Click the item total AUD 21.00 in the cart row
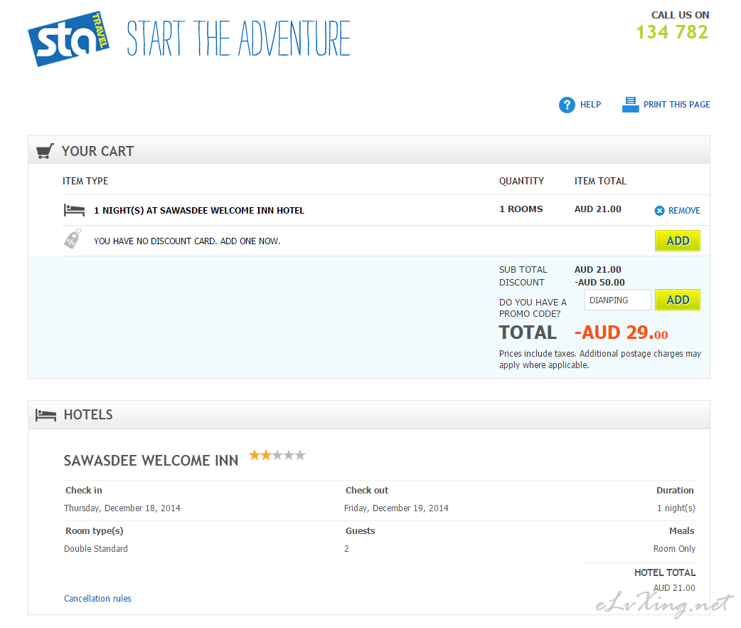The width and height of the screenshot is (741, 628). tap(598, 209)
